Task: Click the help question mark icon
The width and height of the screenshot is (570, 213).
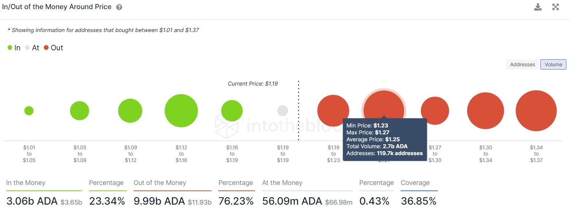Action: (x=119, y=7)
